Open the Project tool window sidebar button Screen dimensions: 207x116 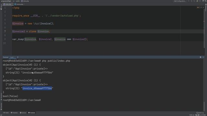coord(1,6)
